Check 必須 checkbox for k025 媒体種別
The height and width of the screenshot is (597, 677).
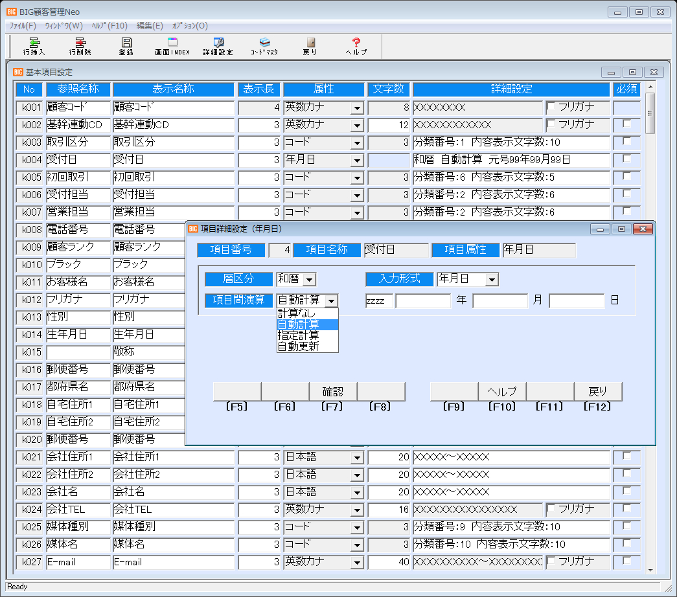627,526
